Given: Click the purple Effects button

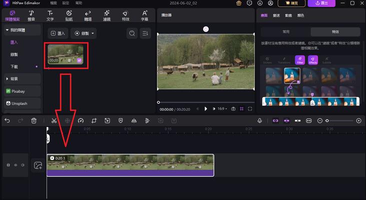Looking at the screenshot, I should [x=313, y=60].
